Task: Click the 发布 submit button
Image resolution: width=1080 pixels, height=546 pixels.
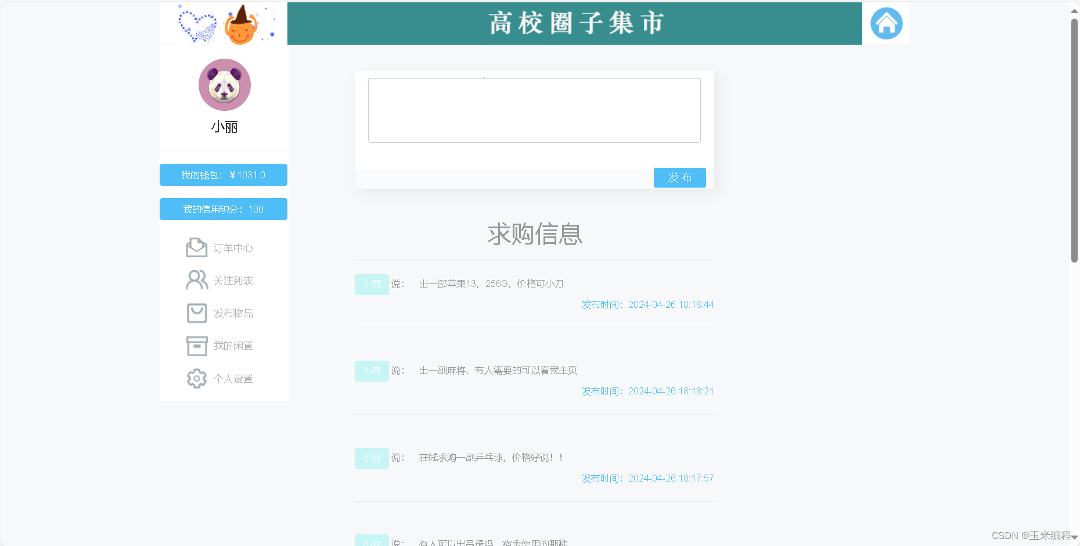Action: click(x=680, y=178)
